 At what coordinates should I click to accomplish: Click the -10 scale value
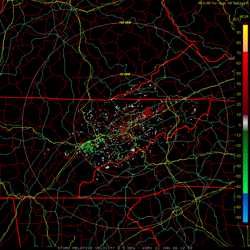click(237, 135)
